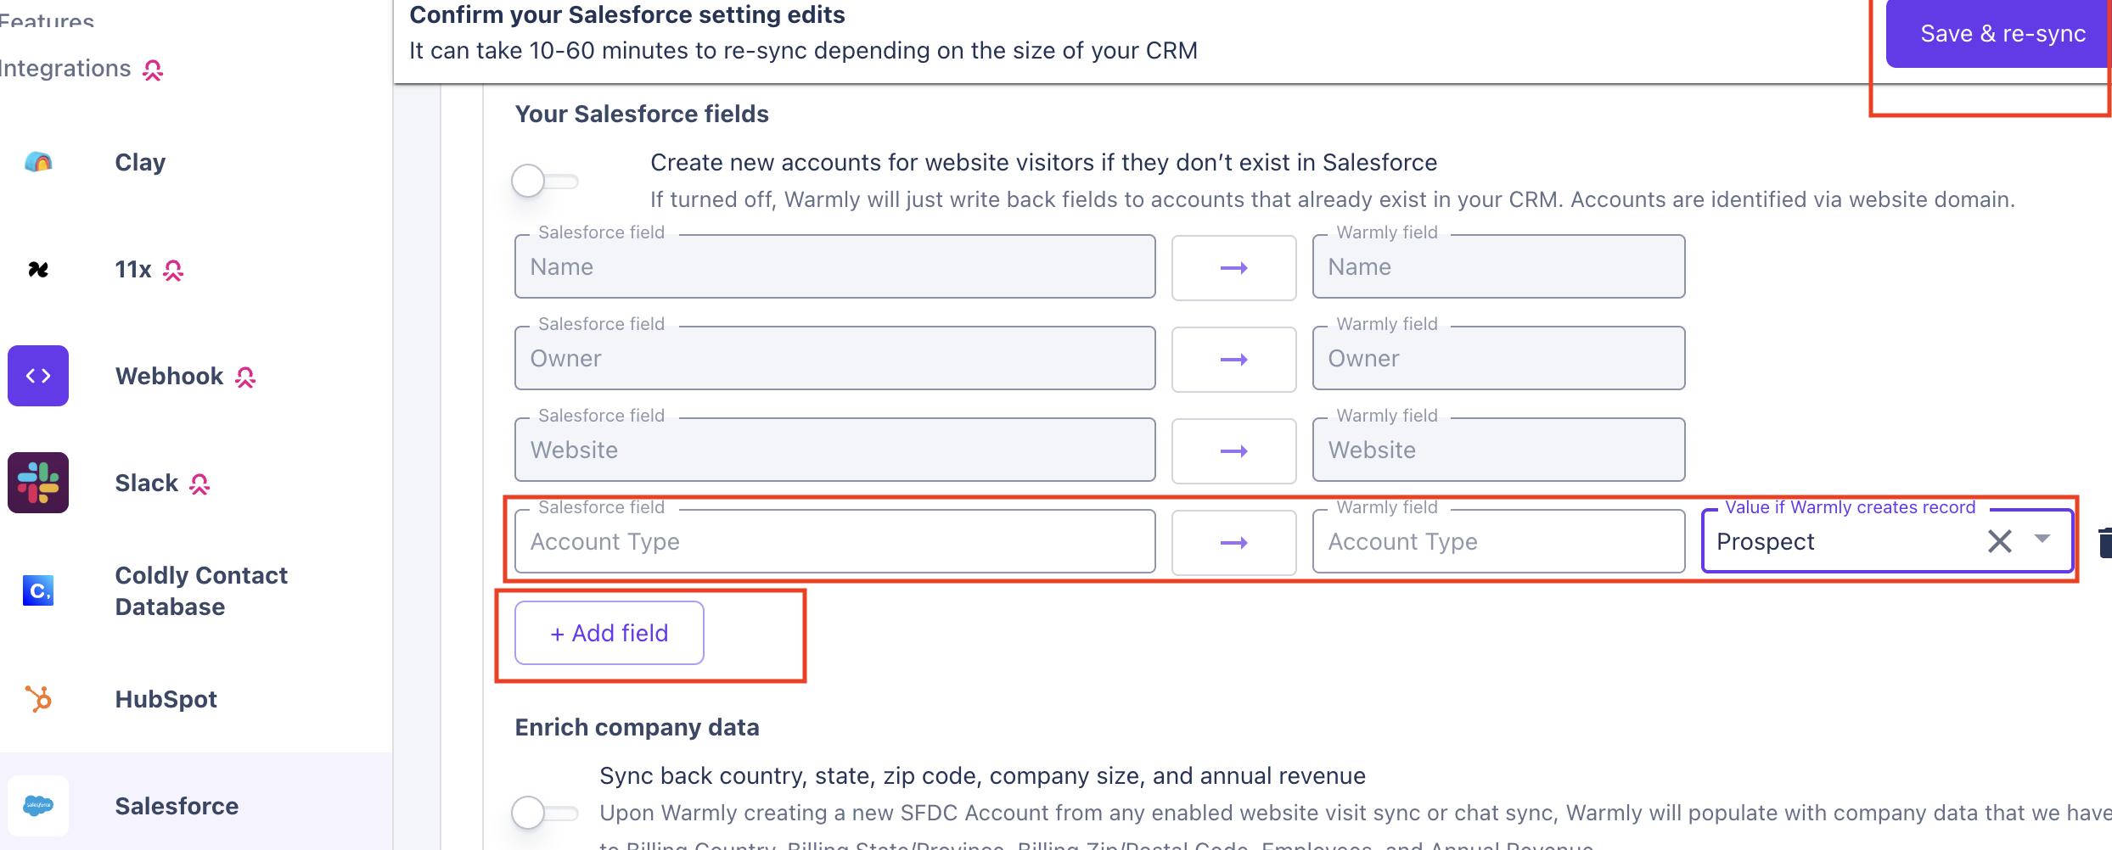Click the Website Salesforce field input
This screenshot has height=850, width=2112.
pyautogui.click(x=834, y=450)
